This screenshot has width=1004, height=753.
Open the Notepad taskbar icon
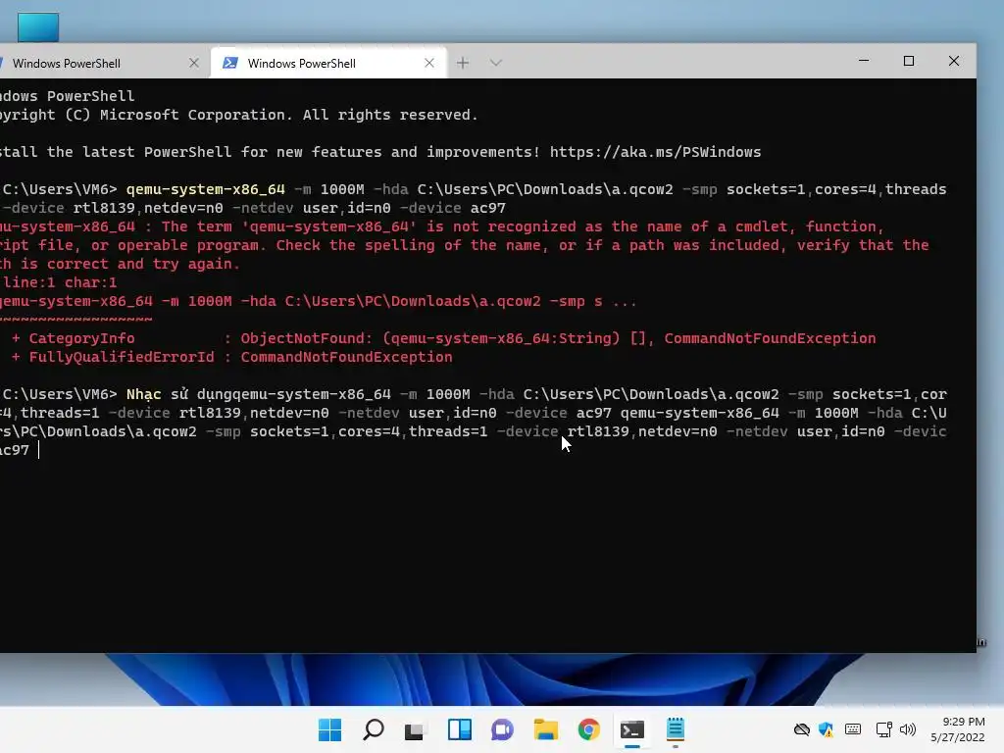[675, 729]
